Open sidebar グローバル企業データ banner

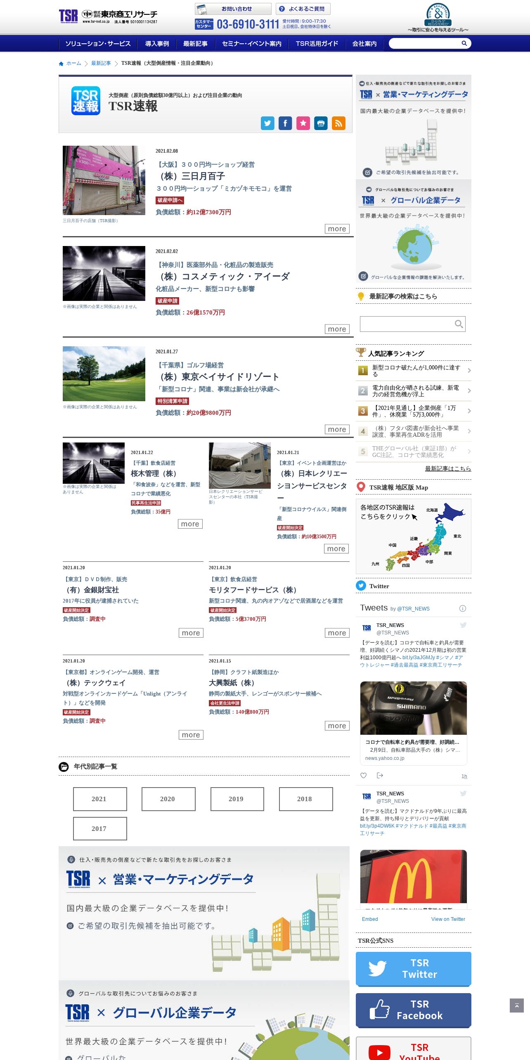[x=414, y=231]
